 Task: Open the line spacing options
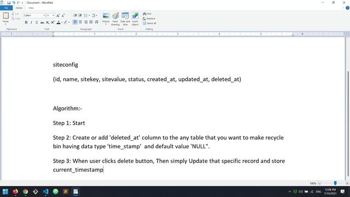pos(94,15)
